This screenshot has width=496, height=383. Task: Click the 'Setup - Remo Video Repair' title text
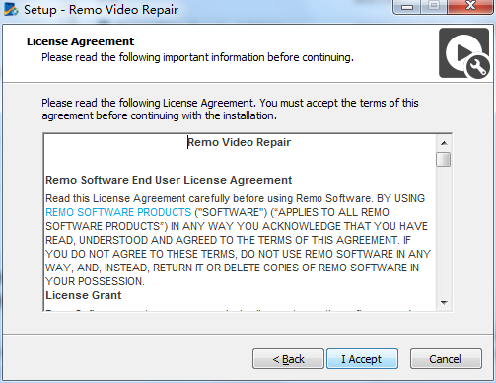[101, 10]
